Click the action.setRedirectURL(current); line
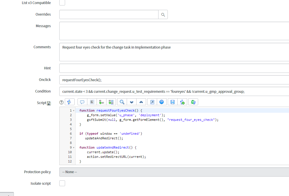This screenshot has width=289, height=196. (116, 157)
